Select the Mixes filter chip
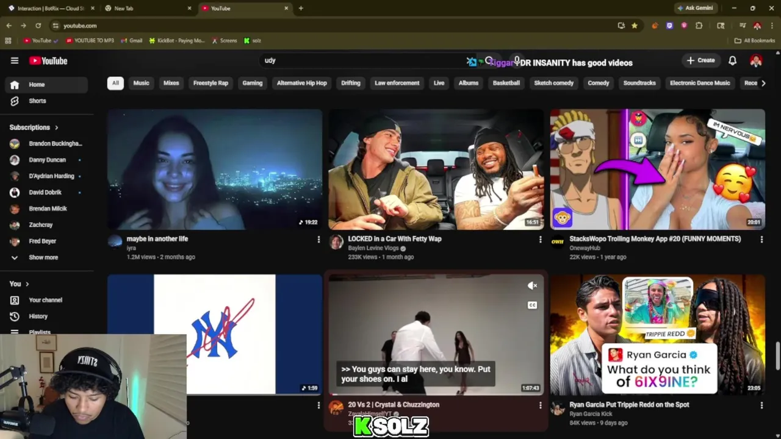 [171, 83]
